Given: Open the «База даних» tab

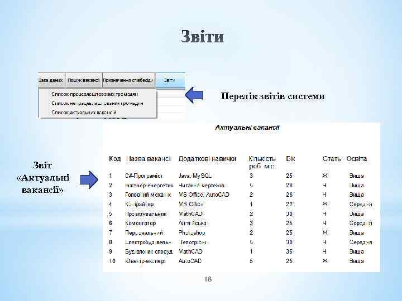Looking at the screenshot, I should 51,80.
